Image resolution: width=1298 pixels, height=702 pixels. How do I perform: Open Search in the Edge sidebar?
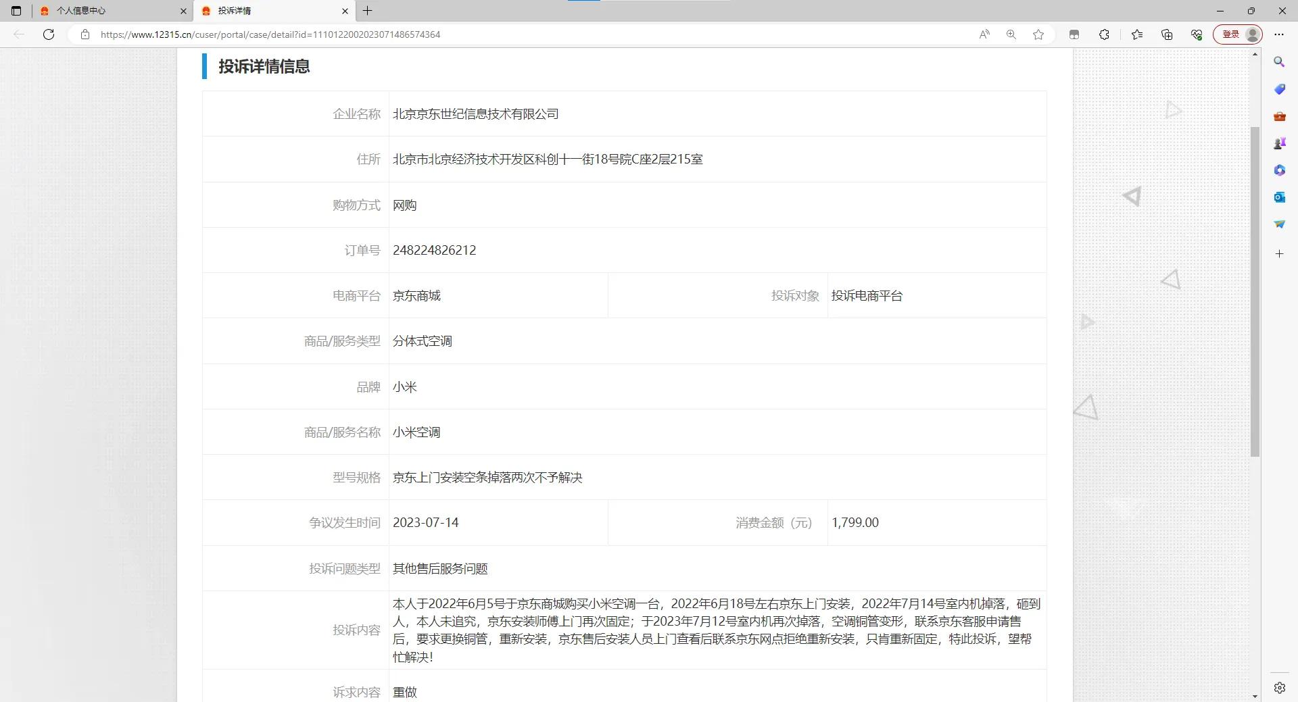1279,62
